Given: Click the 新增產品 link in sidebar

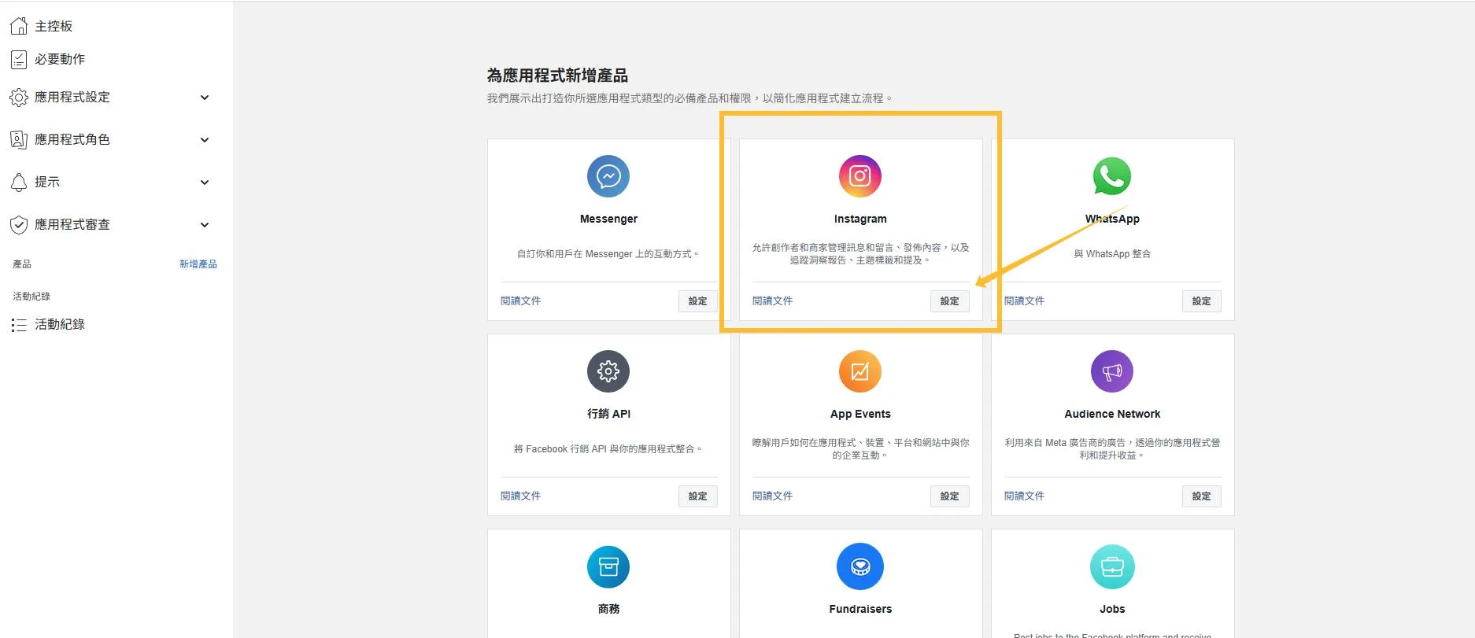Looking at the screenshot, I should pos(198,264).
